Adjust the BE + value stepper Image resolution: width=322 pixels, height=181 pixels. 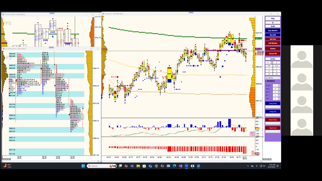point(279,95)
